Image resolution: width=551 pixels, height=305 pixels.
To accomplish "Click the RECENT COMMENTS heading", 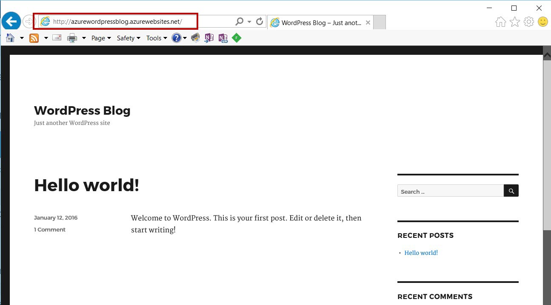I will [x=435, y=297].
